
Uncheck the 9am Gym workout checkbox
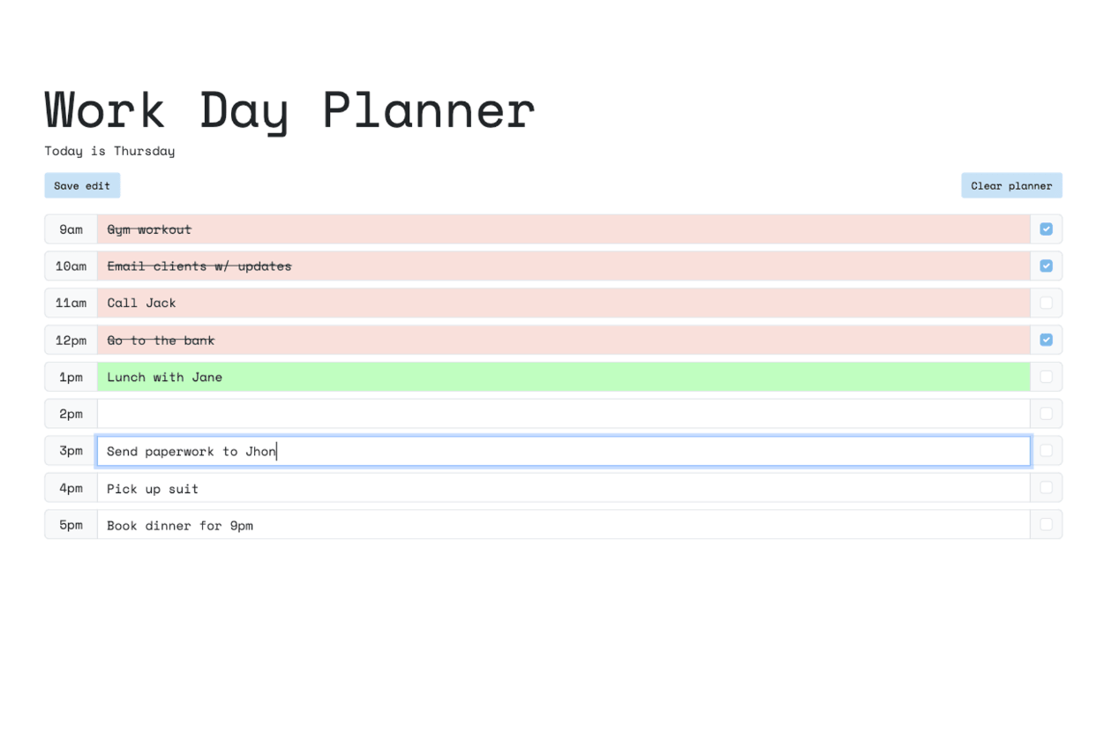click(1046, 229)
